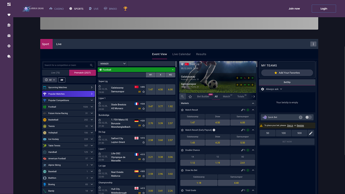The height and width of the screenshot is (194, 345).
Task: Click the cashout icon on Match Result market
Action: pyautogui.click(x=248, y=110)
